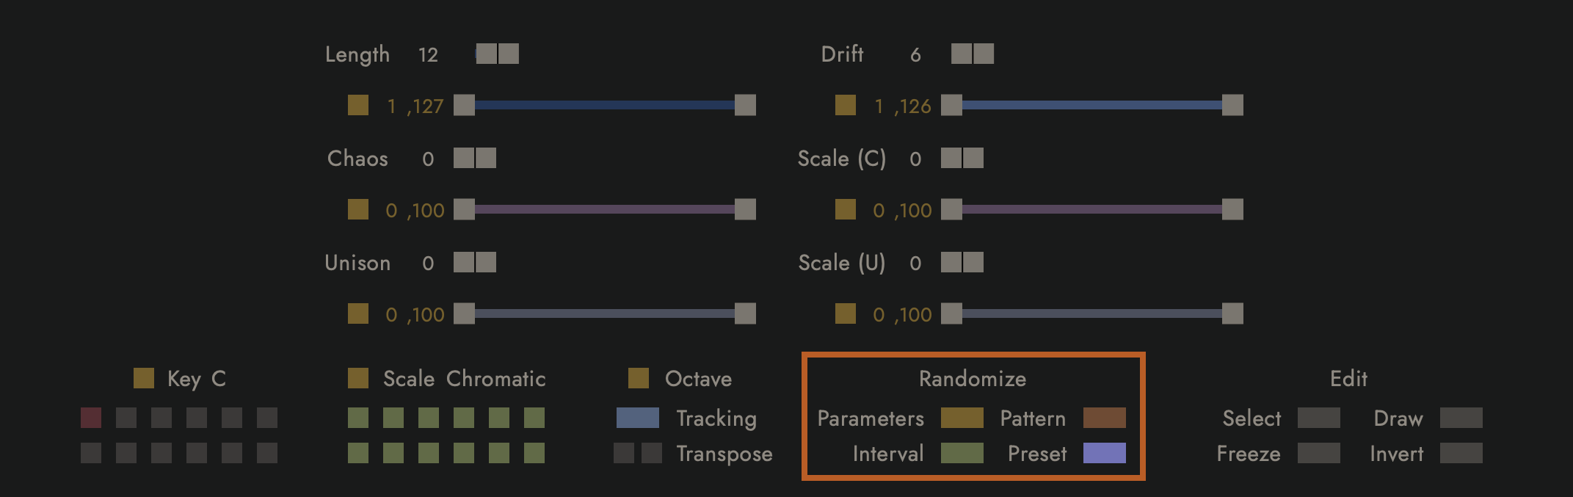Click the Preset randomize button

pyautogui.click(x=1105, y=454)
